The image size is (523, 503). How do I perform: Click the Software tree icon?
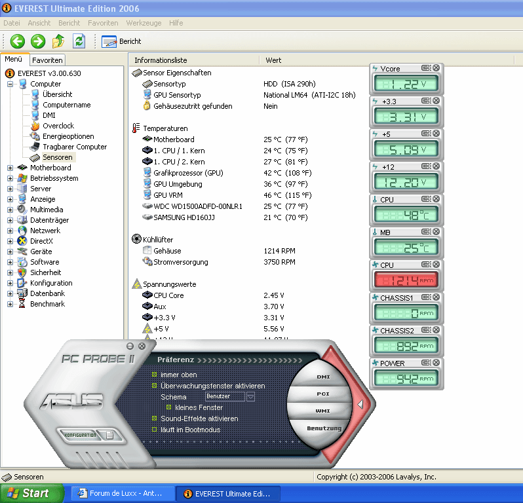click(x=22, y=262)
